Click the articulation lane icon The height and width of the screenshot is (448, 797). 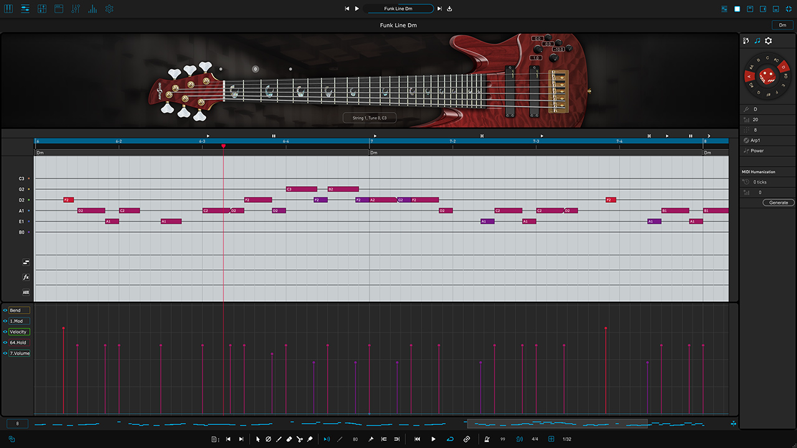(26, 263)
